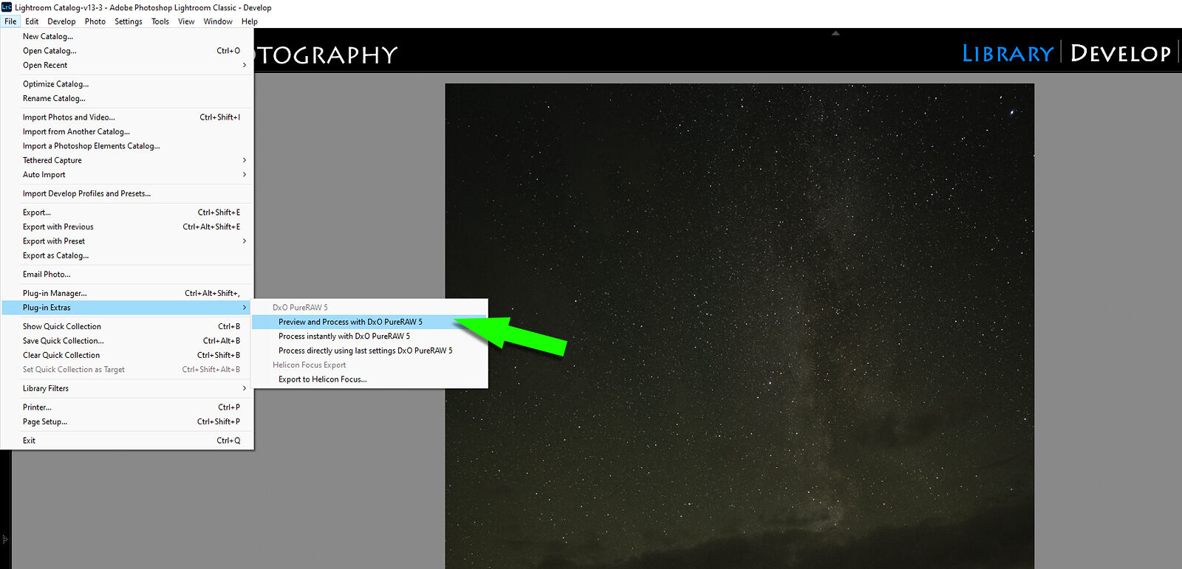1182x569 pixels.
Task: Select Rename Catalog... menu entry
Action: (x=127, y=98)
